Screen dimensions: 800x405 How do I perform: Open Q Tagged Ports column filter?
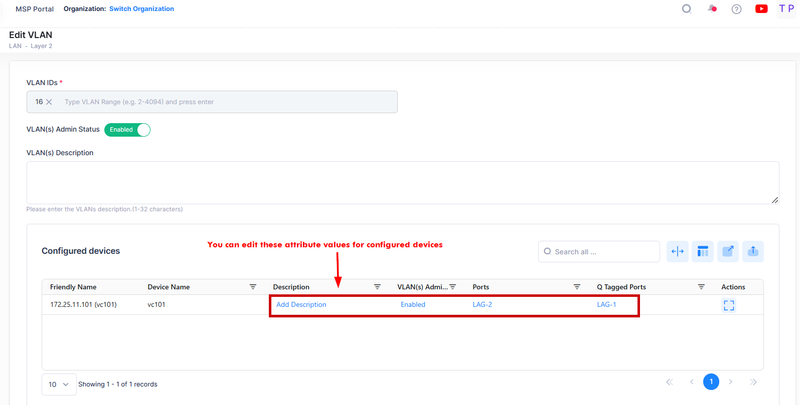point(701,287)
